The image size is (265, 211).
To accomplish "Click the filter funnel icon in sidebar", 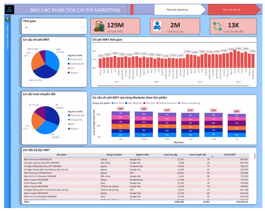I will [x=7, y=19].
